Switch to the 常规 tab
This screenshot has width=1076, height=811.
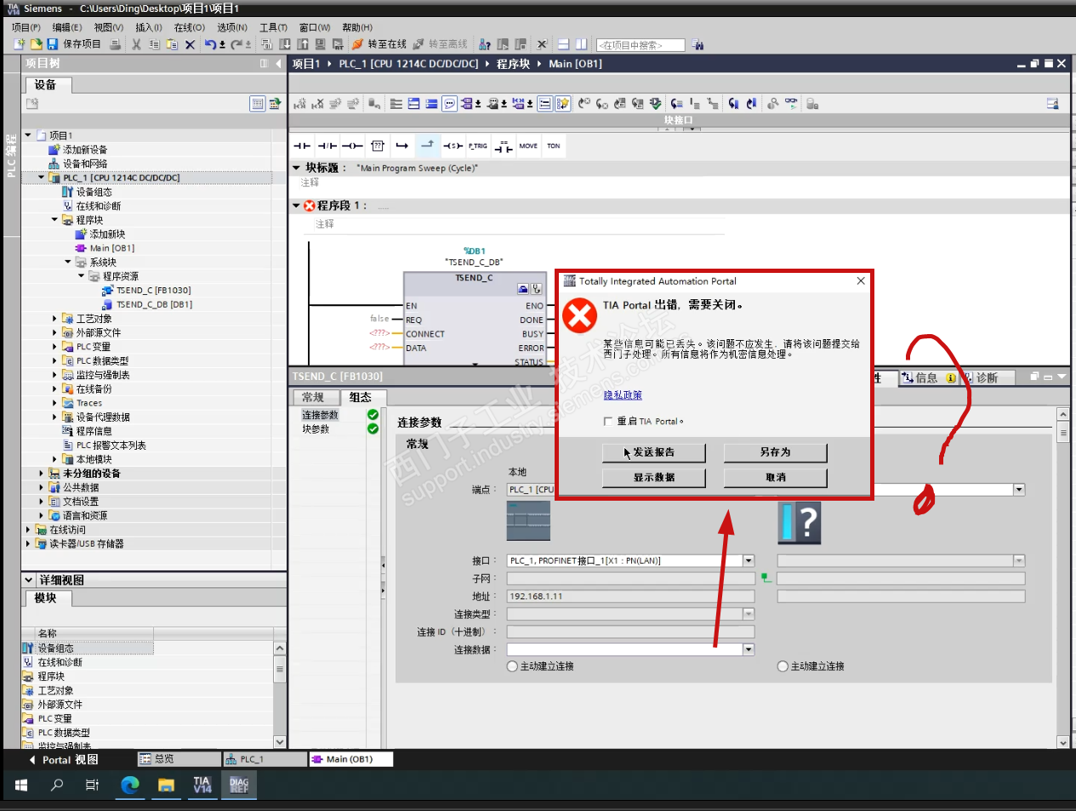(313, 397)
